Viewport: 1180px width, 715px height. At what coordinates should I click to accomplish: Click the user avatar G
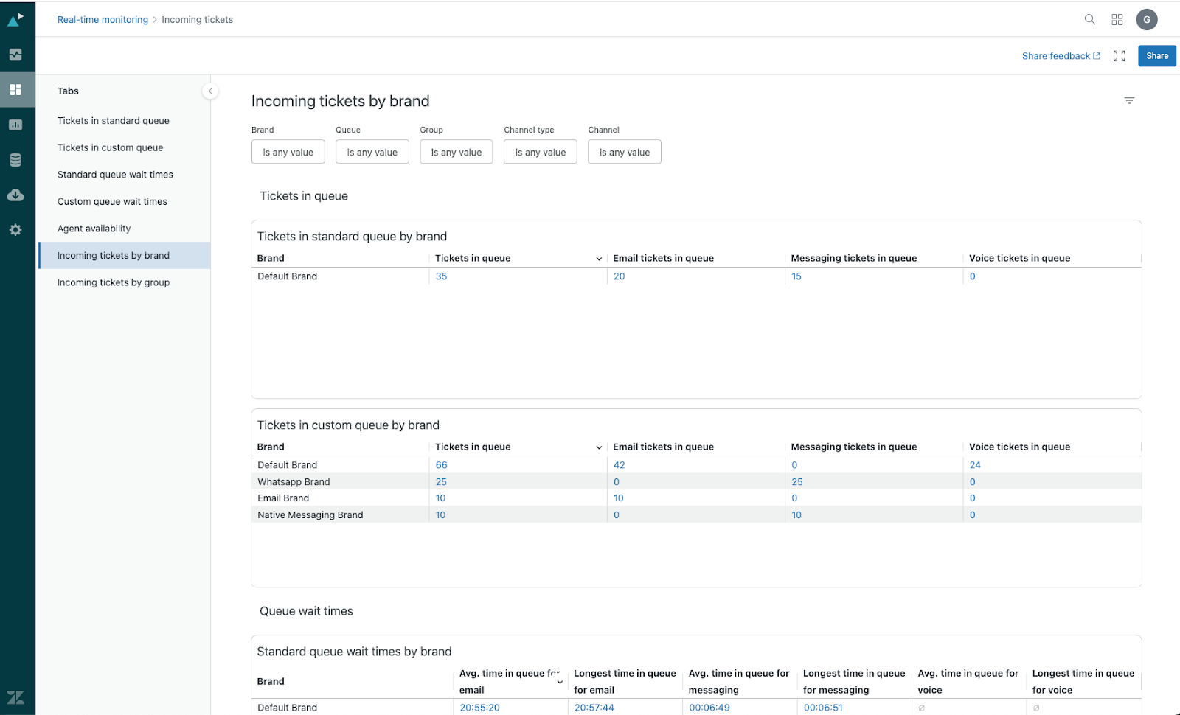(1146, 20)
